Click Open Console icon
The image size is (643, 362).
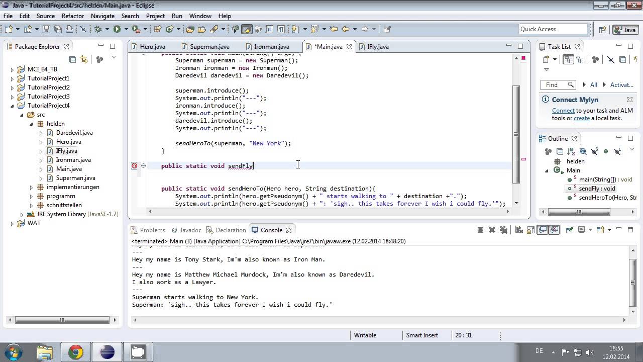point(600,230)
